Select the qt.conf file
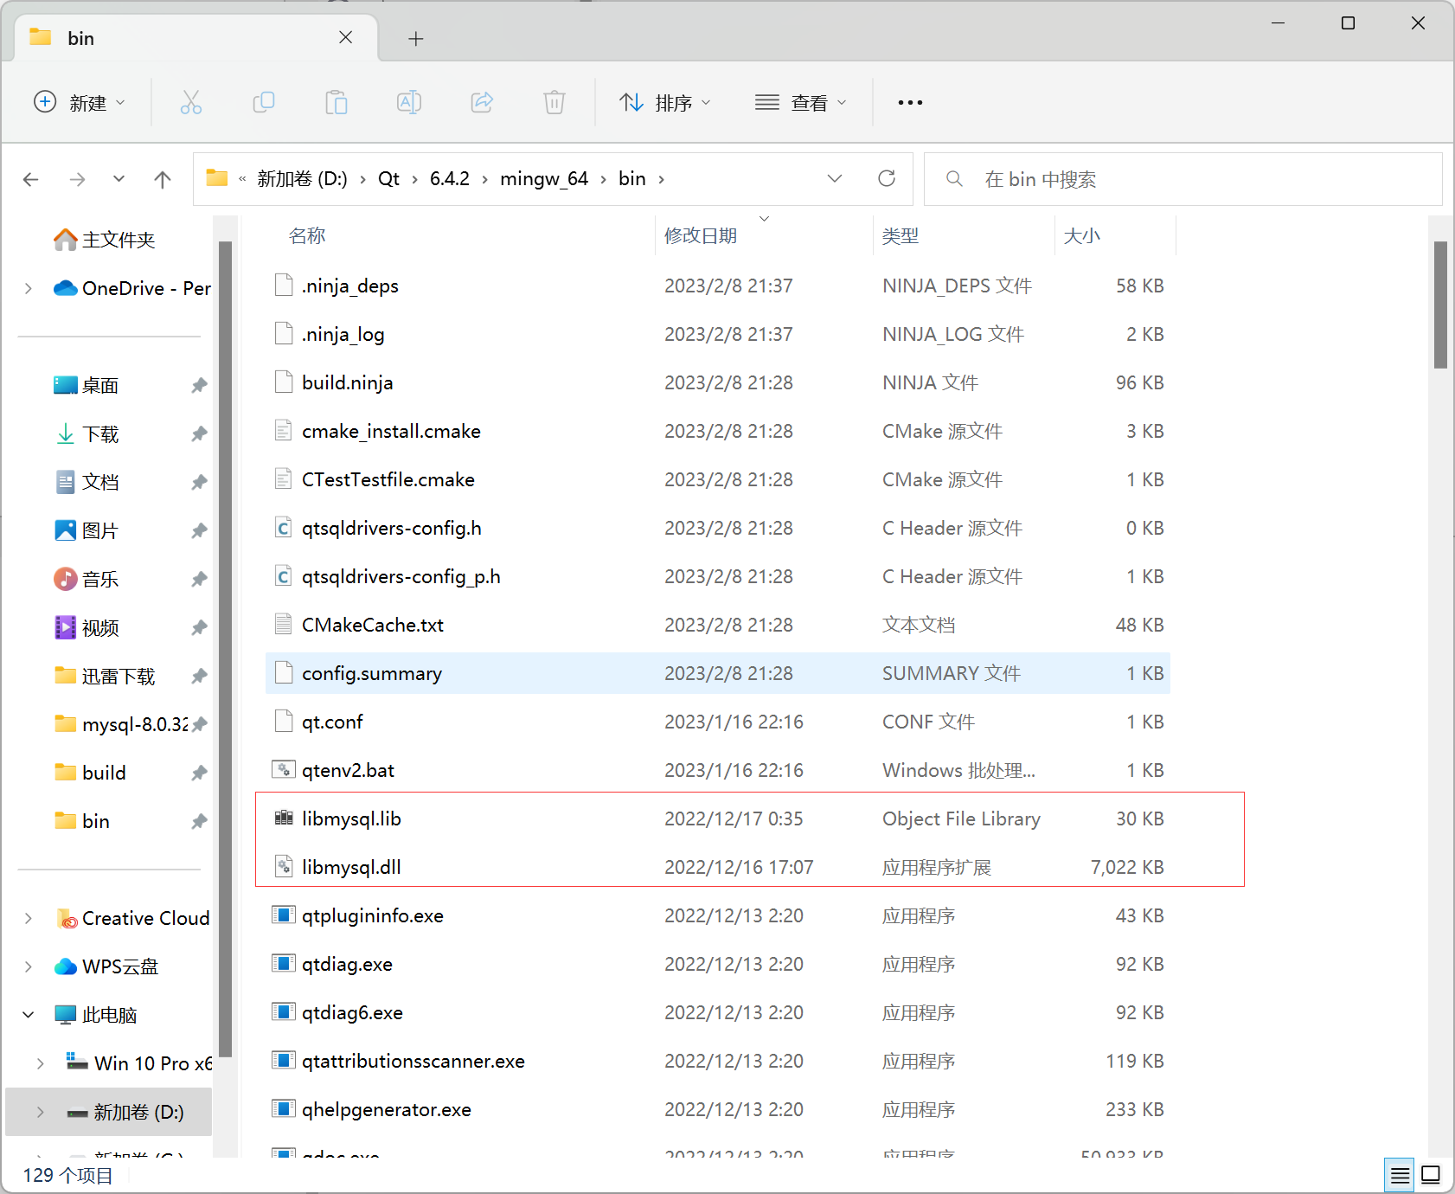 click(718, 722)
